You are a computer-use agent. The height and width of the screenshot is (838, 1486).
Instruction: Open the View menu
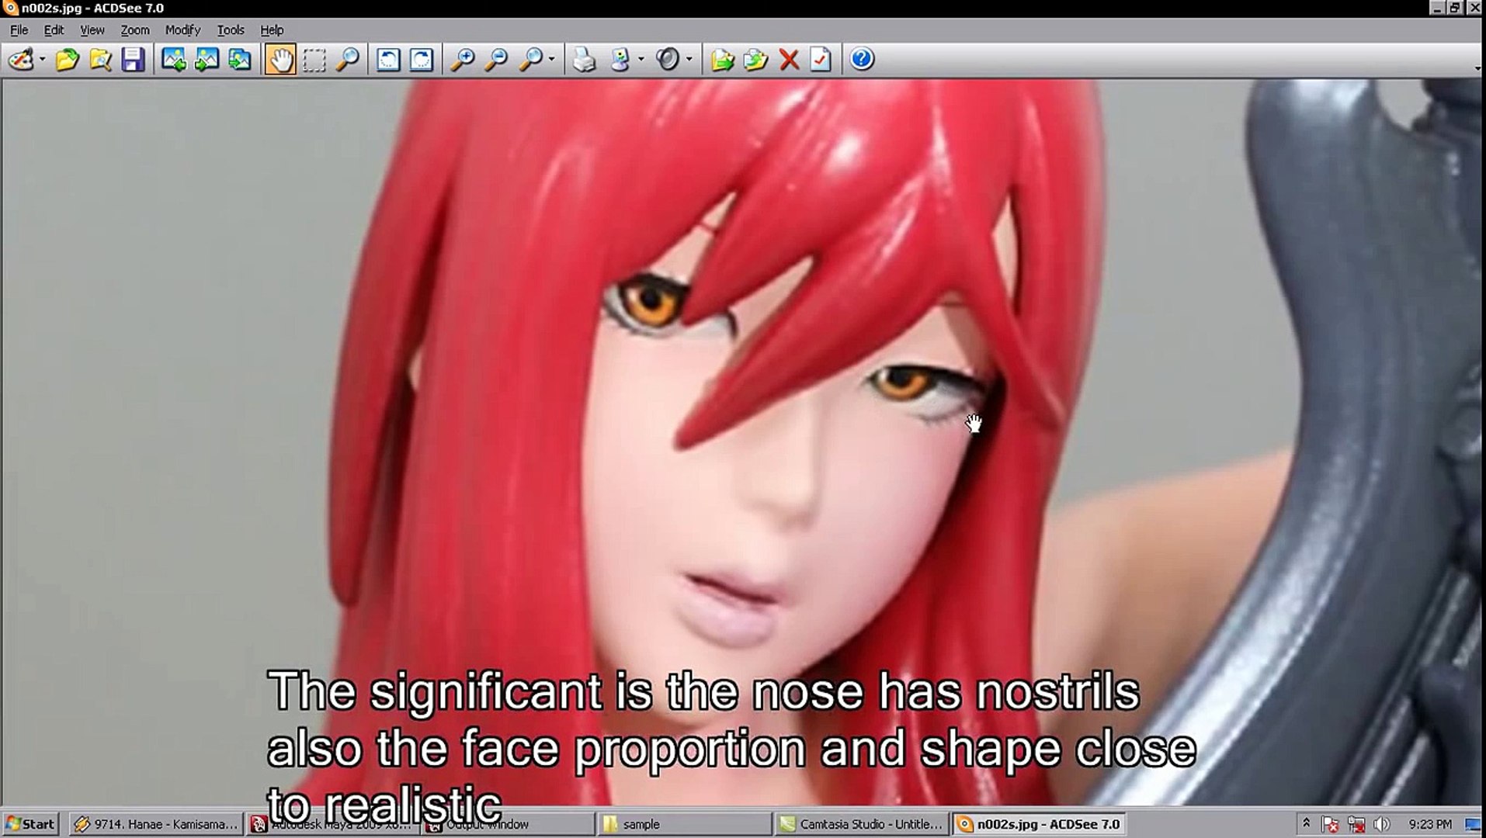coord(92,30)
